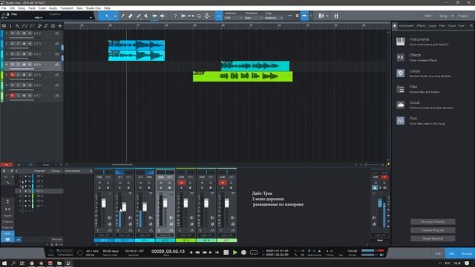Toggle the blue IQ input quantize button
475x267 pixels.
coord(219,16)
